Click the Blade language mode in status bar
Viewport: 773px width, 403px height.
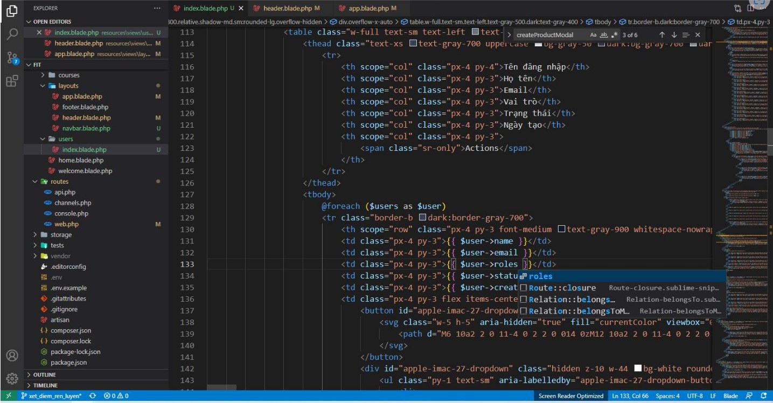tap(730, 396)
